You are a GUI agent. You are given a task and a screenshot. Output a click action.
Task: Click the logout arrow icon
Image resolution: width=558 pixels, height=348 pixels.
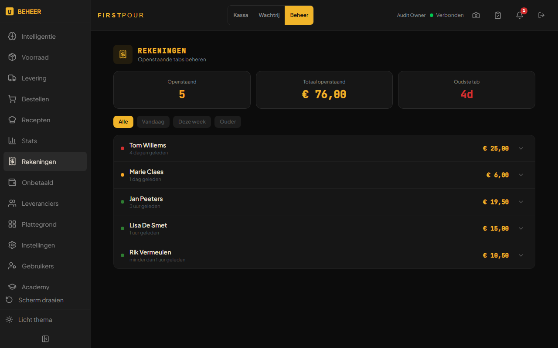click(x=541, y=15)
